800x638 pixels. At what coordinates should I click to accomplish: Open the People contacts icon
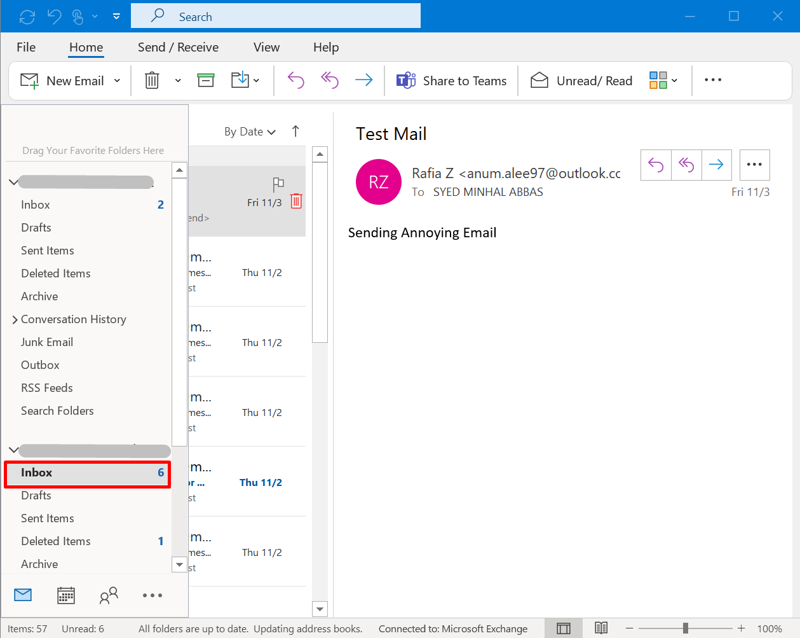109,595
